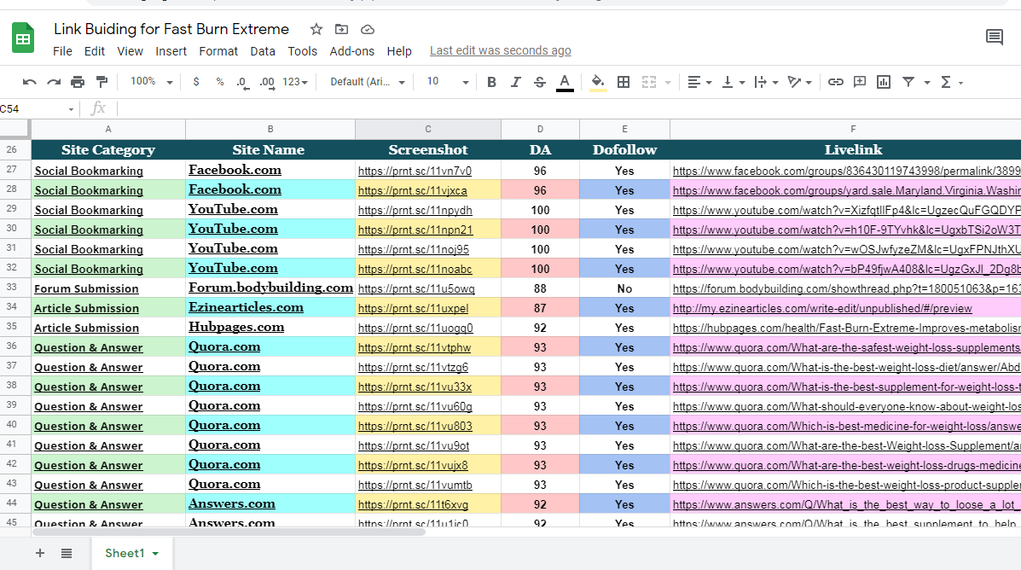Open comment history icon at top right
The image size is (1021, 570).
click(995, 37)
